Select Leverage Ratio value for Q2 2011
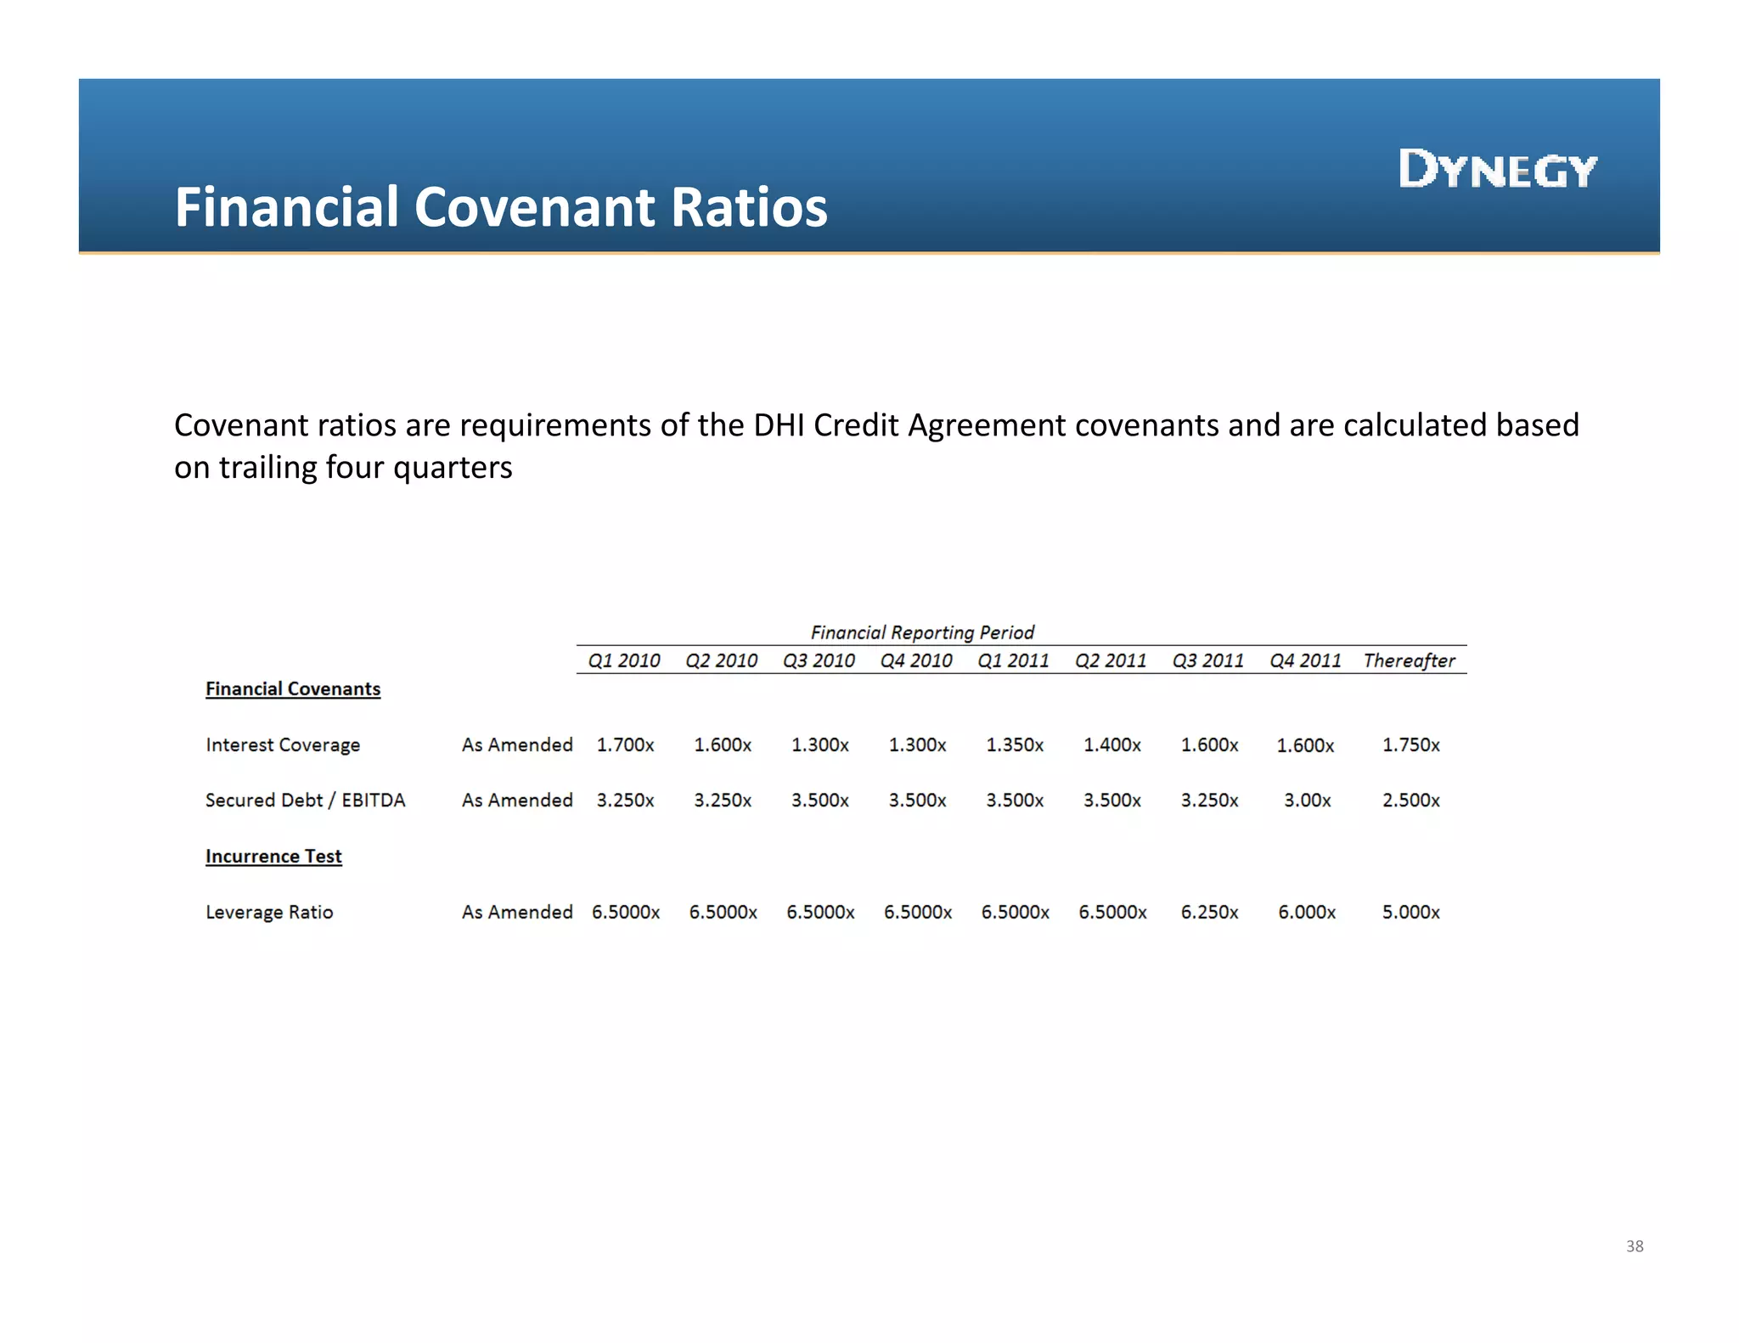This screenshot has height=1343, width=1739. pyautogui.click(x=1113, y=912)
